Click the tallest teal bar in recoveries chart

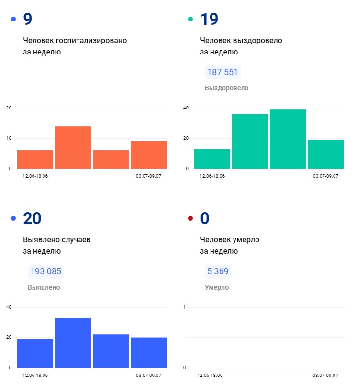(288, 139)
